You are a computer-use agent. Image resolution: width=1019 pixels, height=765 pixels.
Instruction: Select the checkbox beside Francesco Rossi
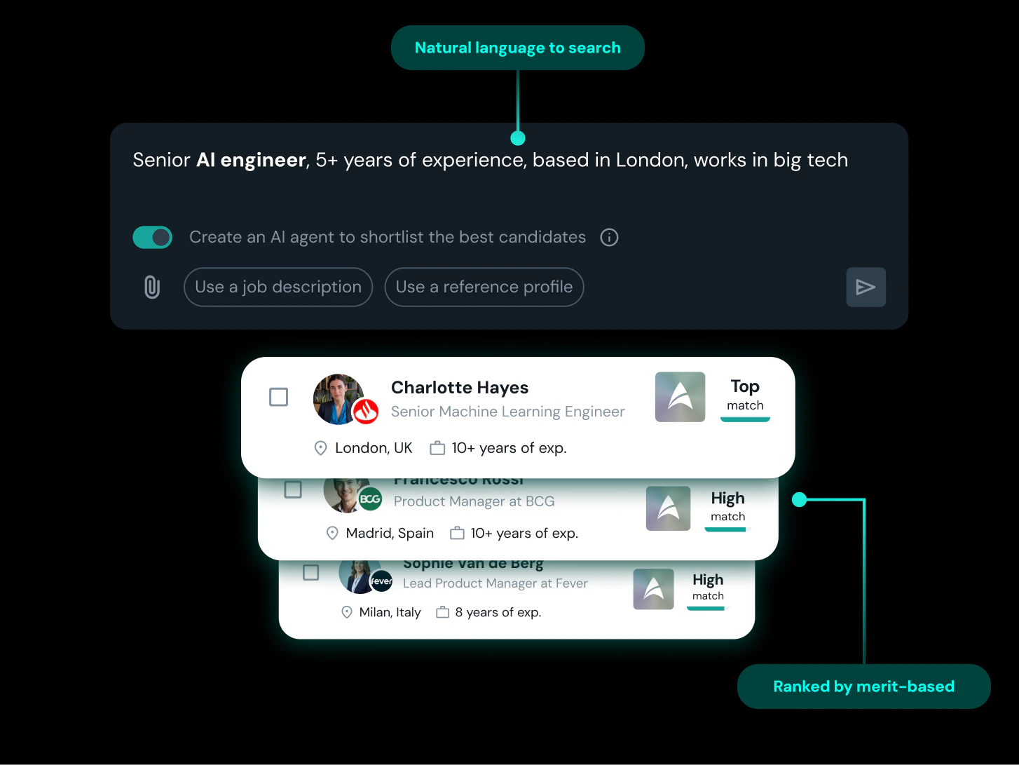coord(292,489)
